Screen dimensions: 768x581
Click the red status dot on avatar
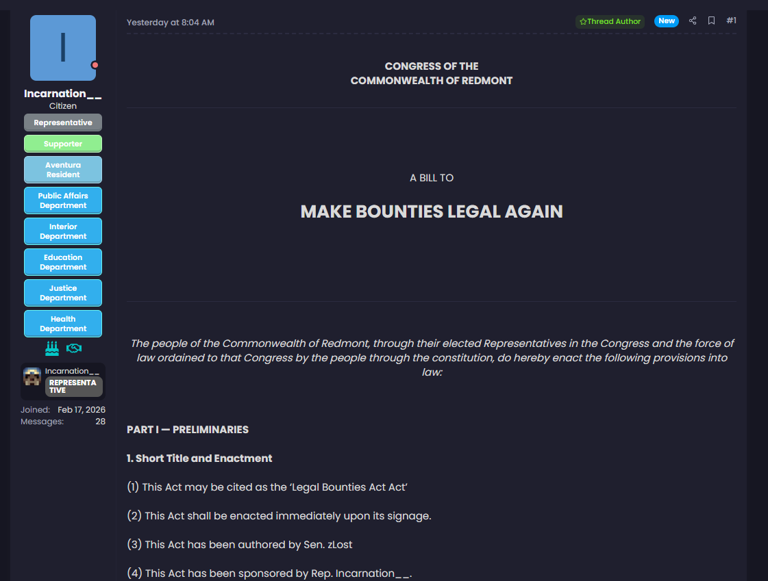click(x=95, y=65)
